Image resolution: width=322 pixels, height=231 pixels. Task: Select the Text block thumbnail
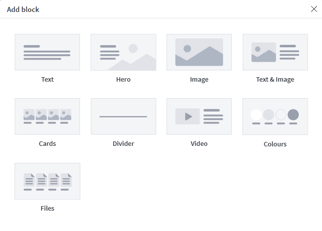tap(47, 52)
